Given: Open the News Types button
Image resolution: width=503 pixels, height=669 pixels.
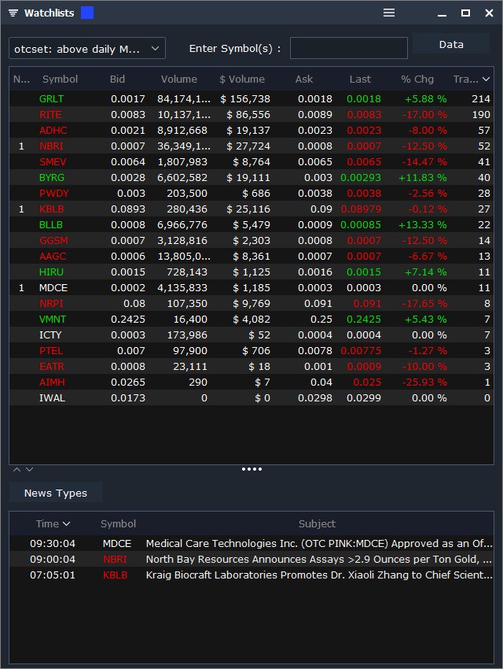Looking at the screenshot, I should (x=55, y=493).
